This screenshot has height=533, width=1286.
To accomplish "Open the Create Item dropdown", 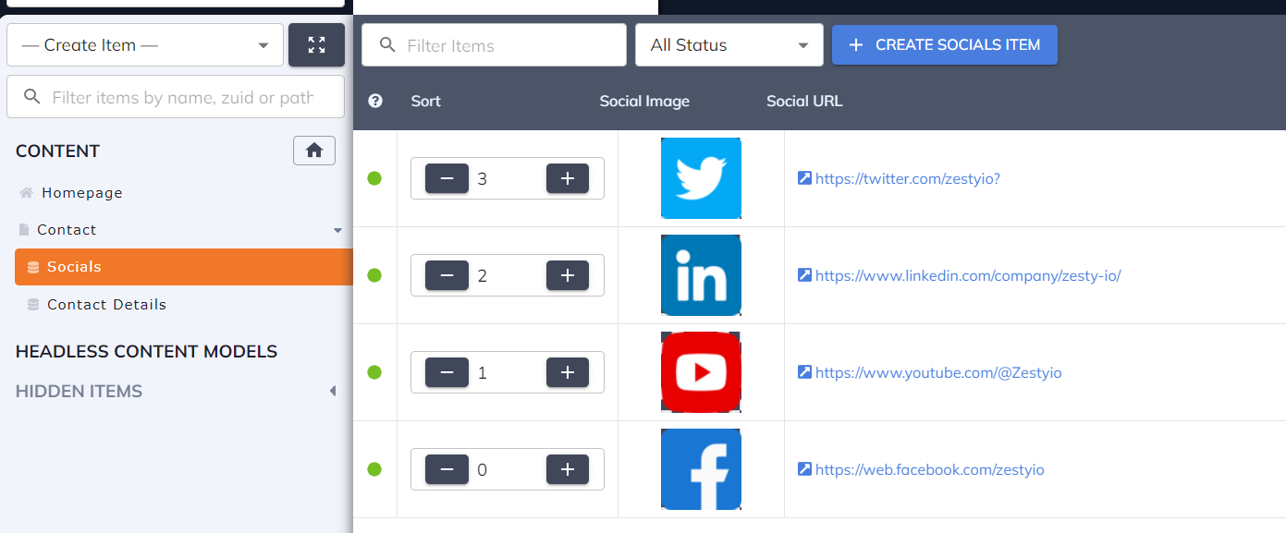I will tap(145, 44).
